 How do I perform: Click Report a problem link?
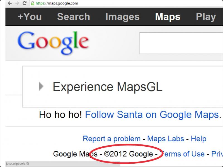click(x=112, y=139)
